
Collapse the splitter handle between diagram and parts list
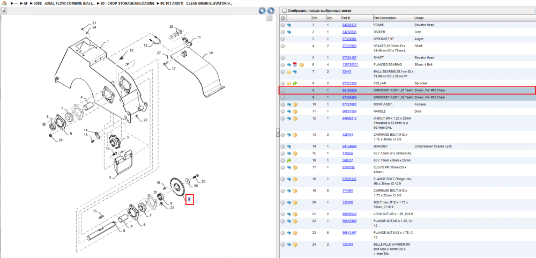(x=278, y=132)
